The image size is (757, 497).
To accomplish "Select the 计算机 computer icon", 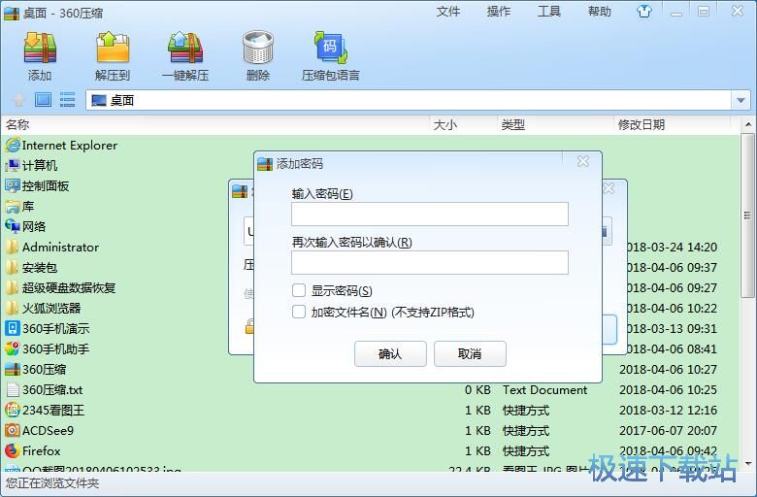I will click(x=13, y=165).
